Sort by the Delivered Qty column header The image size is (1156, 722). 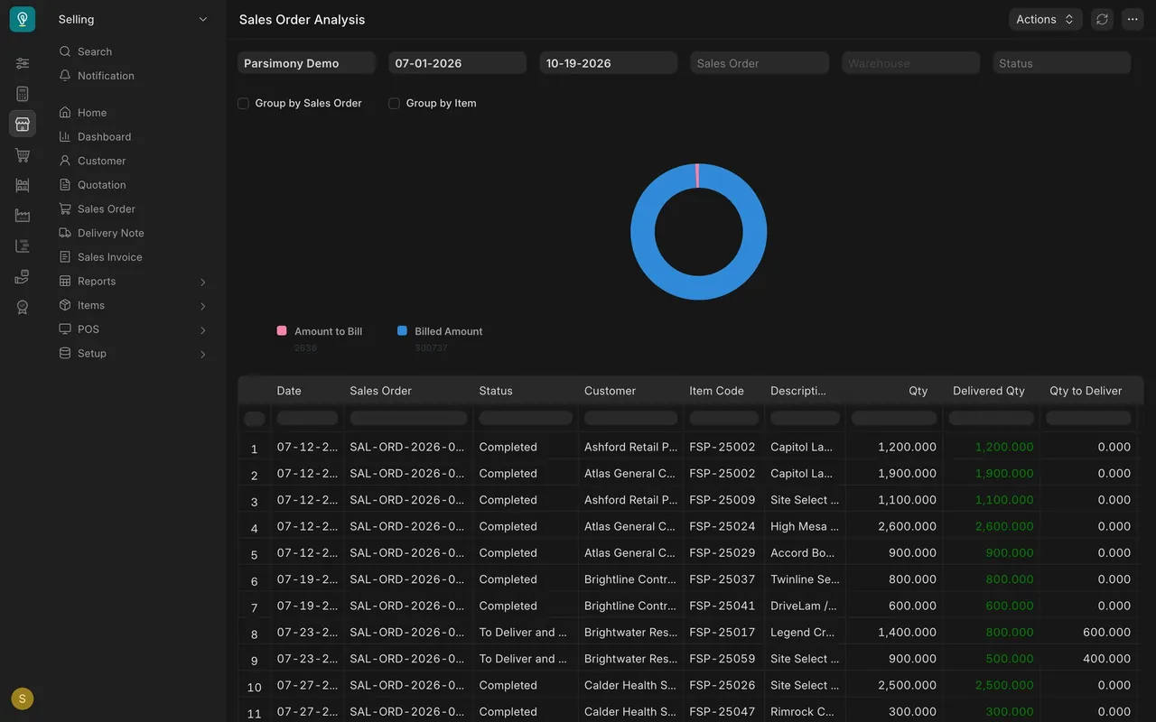(x=989, y=391)
